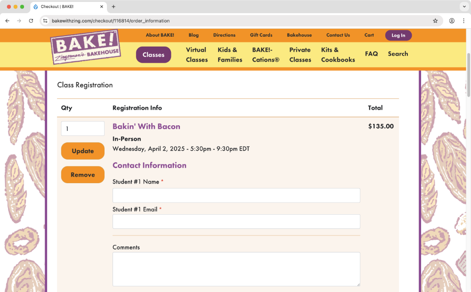
Task: Open the browser three-dot menu
Action: click(x=464, y=21)
